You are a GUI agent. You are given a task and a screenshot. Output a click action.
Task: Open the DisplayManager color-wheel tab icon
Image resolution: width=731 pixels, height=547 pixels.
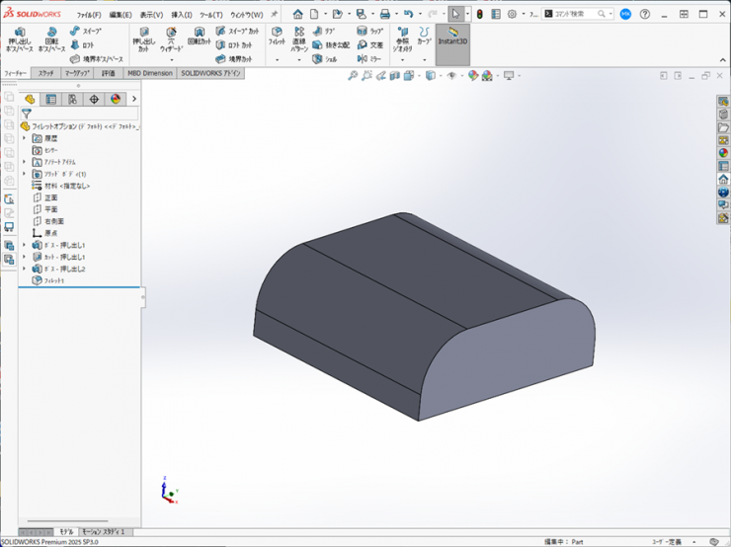click(115, 99)
